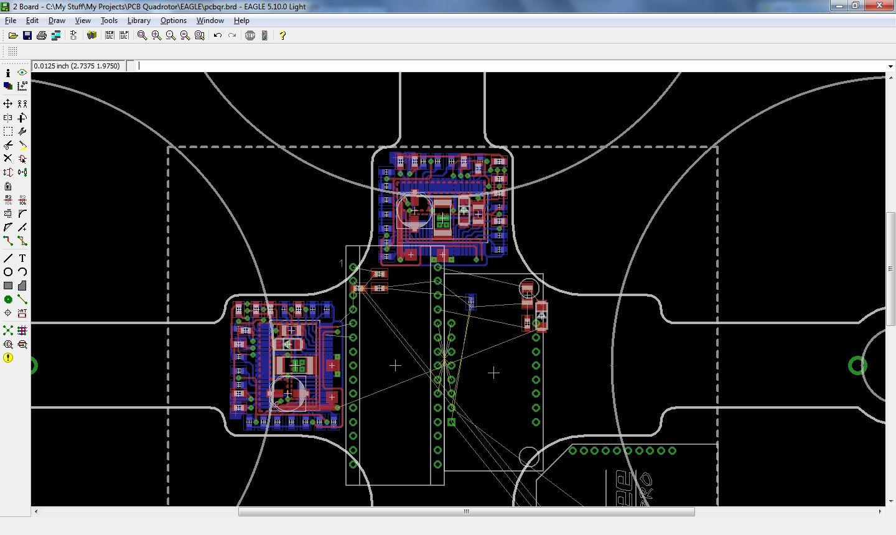The width and height of the screenshot is (896, 535).
Task: Open Help via the question mark
Action: 283,35
